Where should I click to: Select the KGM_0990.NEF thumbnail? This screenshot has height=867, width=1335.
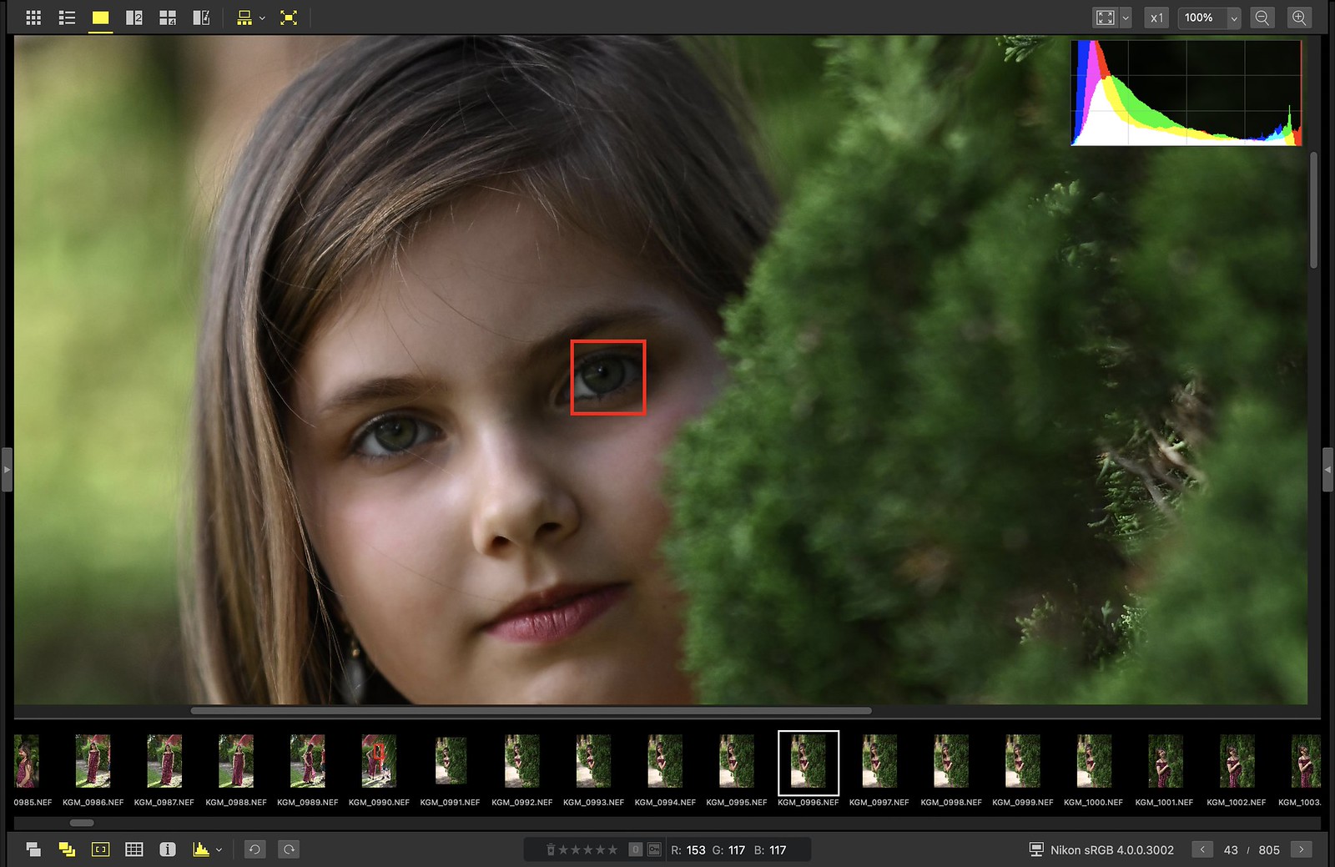coord(379,760)
